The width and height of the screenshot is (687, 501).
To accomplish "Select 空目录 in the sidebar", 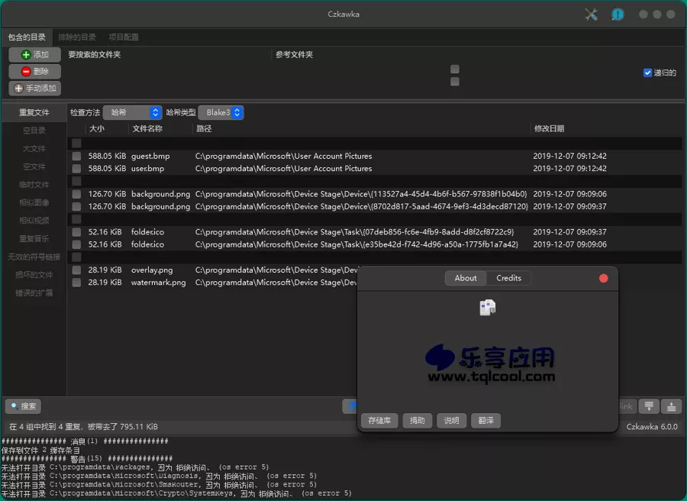I will pyautogui.click(x=34, y=131).
